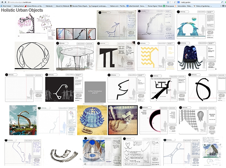
Task: Open the 'About Us | MakieLab' bookmark
Action: click(x=61, y=6)
